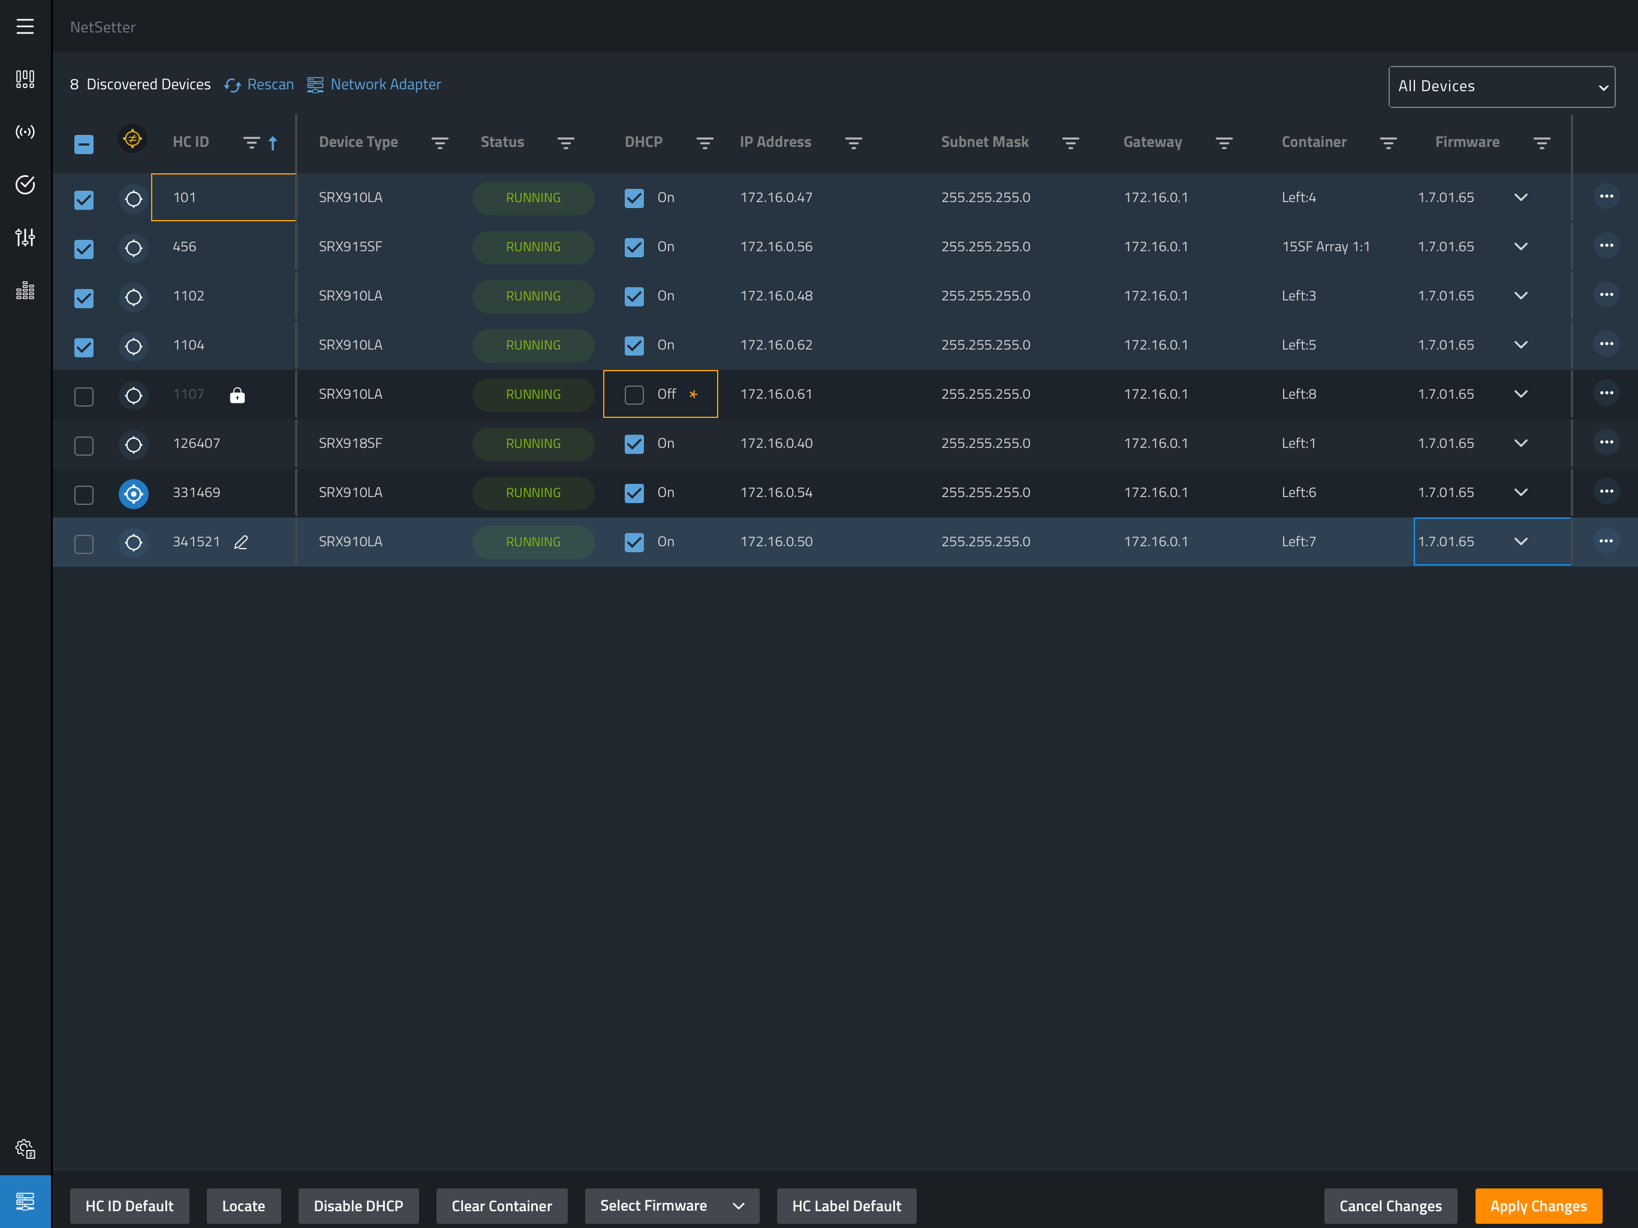
Task: Check the row checkbox for device 1107
Action: pyautogui.click(x=84, y=396)
